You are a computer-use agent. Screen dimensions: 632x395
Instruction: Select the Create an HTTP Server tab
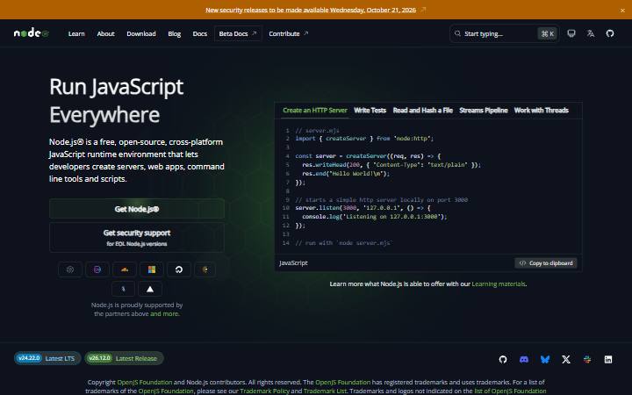[315, 111]
